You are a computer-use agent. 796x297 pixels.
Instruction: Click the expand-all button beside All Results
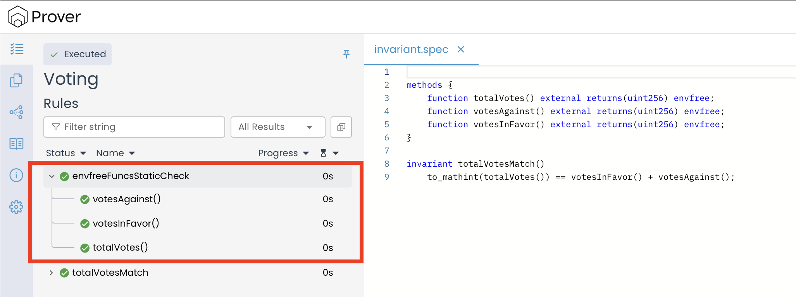point(341,127)
